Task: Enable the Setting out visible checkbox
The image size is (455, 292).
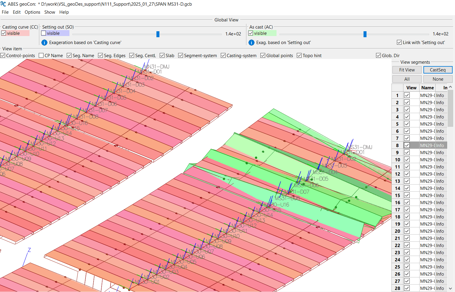Action: point(44,33)
